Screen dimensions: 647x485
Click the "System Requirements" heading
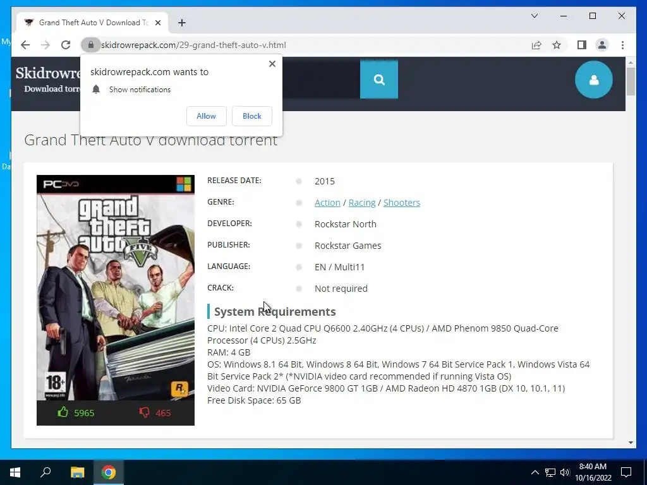pyautogui.click(x=275, y=311)
